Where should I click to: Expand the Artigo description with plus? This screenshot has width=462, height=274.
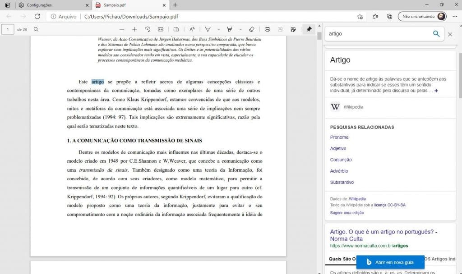[436, 91]
